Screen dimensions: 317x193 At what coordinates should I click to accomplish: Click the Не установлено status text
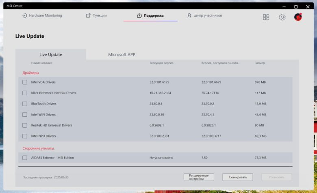(161, 158)
